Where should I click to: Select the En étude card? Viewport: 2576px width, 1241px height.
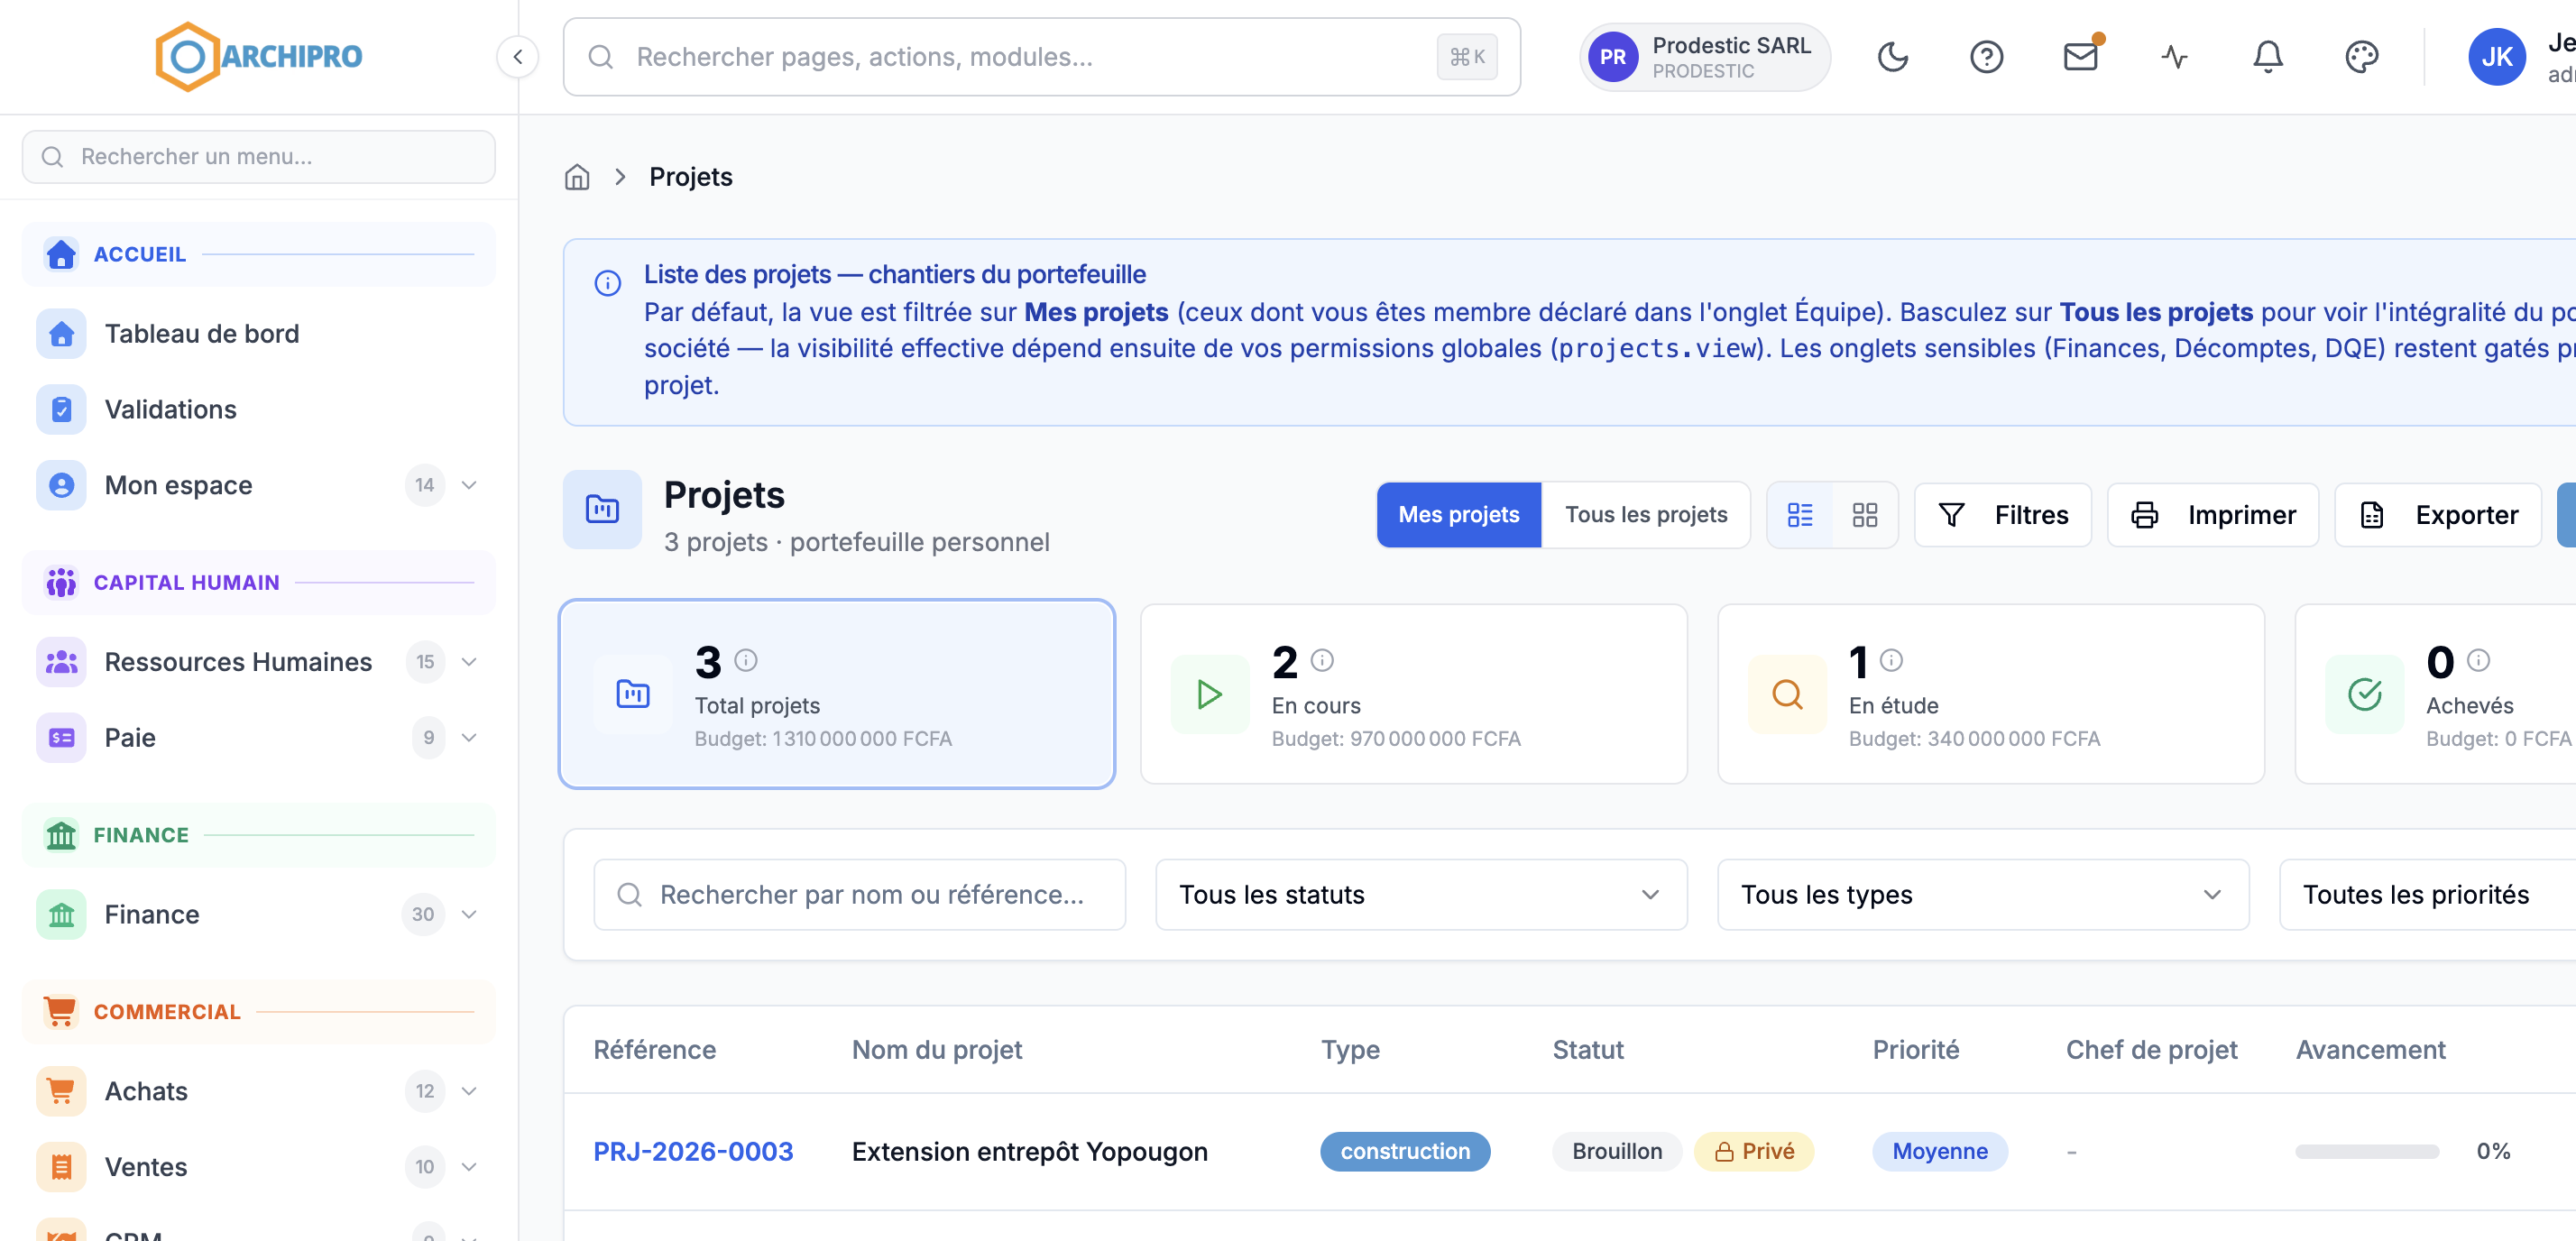1990,694
